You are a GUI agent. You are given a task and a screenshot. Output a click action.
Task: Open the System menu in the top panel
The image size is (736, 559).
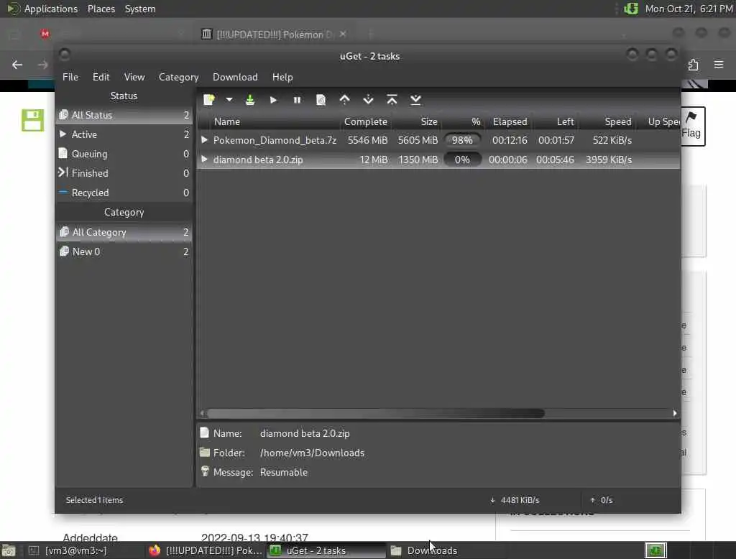140,9
